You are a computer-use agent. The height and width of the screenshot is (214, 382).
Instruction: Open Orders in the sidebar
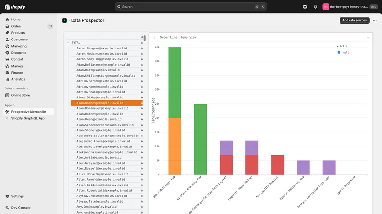click(29, 26)
